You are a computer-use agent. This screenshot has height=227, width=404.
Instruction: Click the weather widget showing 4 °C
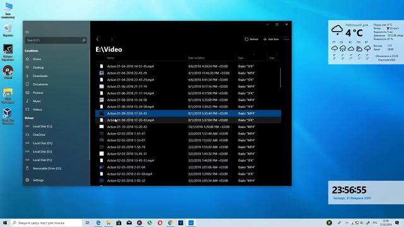coord(366,42)
